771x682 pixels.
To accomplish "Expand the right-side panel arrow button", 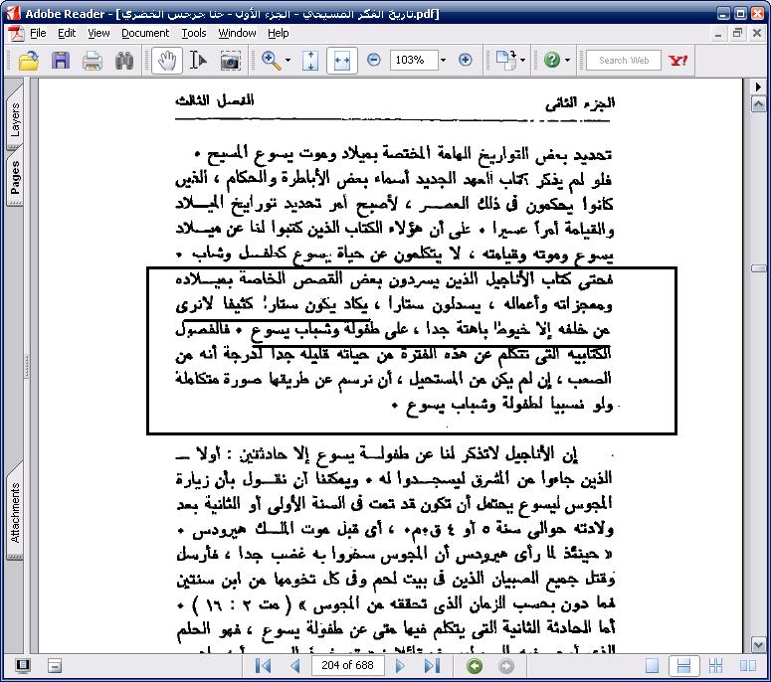I will [x=758, y=86].
